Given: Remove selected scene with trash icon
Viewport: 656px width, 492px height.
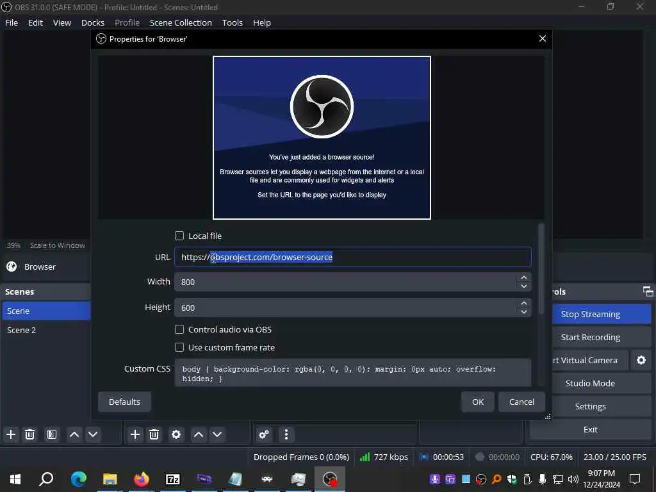Looking at the screenshot, I should (29, 434).
